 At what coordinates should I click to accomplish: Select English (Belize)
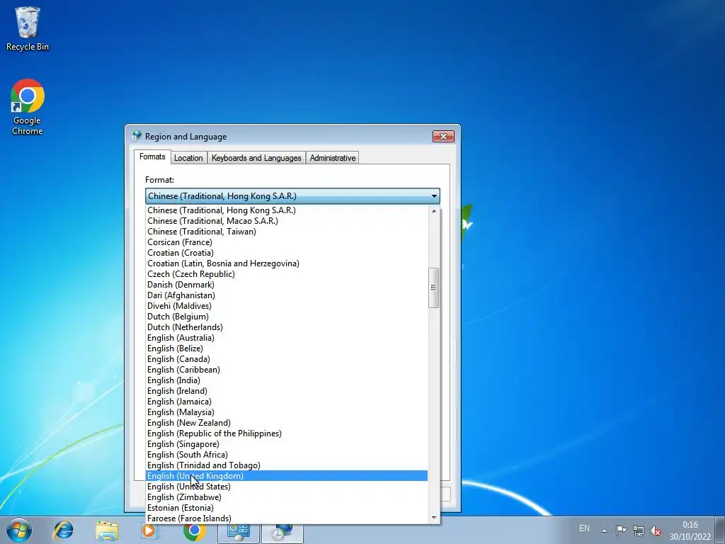pos(287,348)
